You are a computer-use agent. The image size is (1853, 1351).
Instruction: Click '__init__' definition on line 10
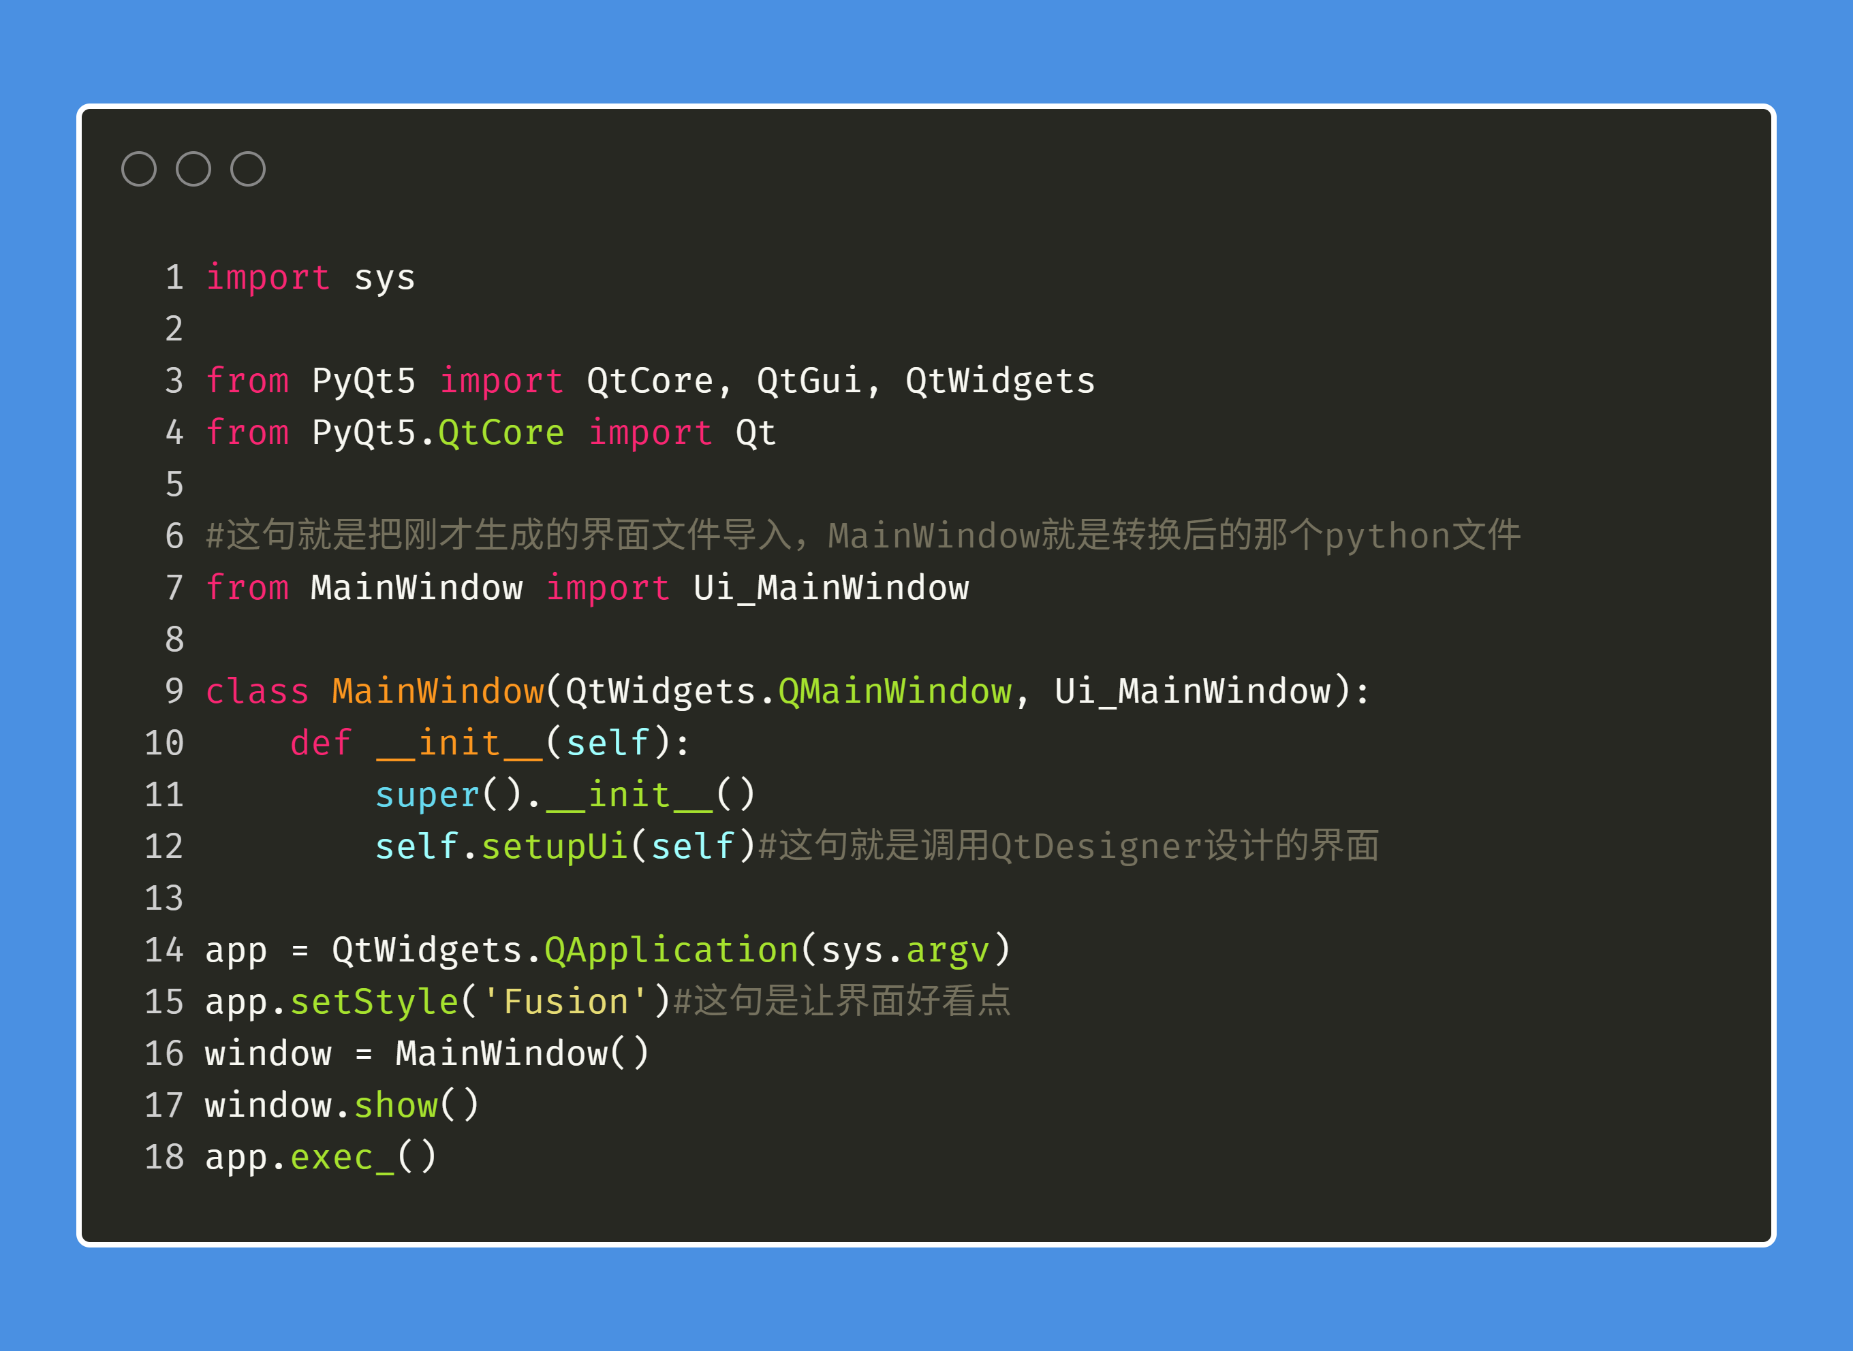[x=460, y=744]
